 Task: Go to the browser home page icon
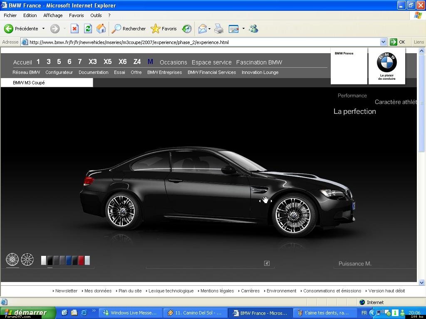click(101, 29)
